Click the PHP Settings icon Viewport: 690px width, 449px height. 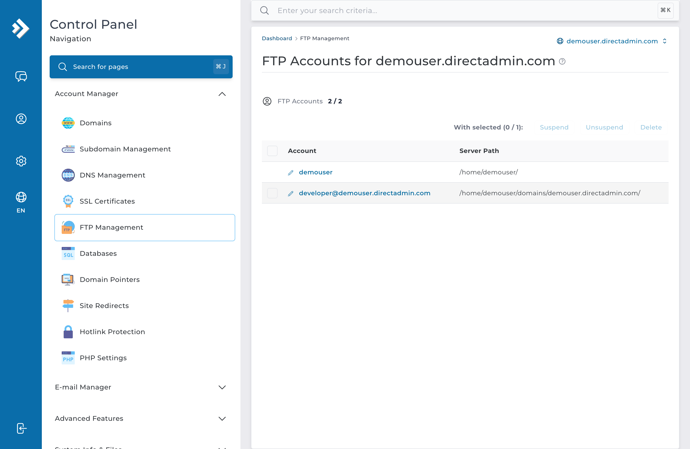pos(68,358)
